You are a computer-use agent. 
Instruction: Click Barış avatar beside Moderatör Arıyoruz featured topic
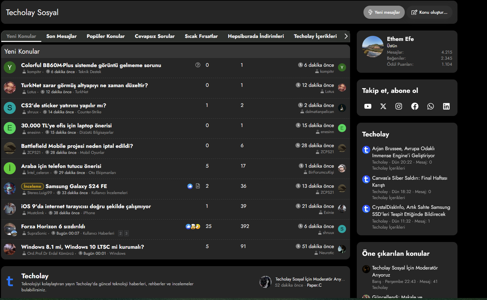click(366, 269)
